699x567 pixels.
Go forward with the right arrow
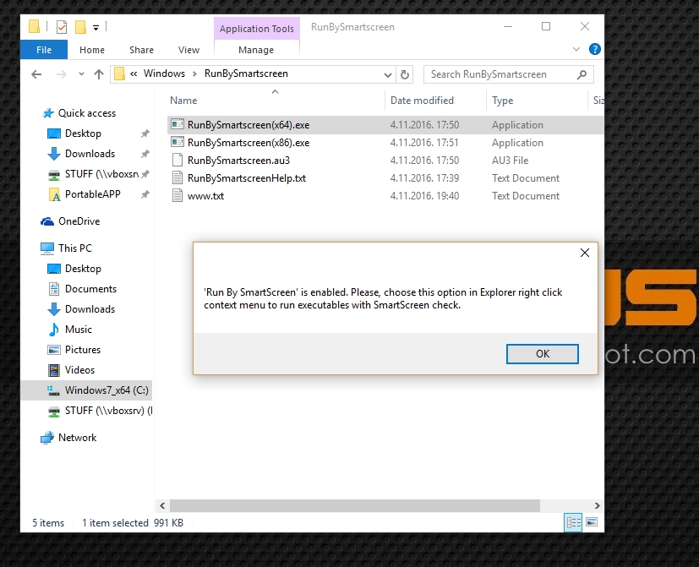[61, 74]
